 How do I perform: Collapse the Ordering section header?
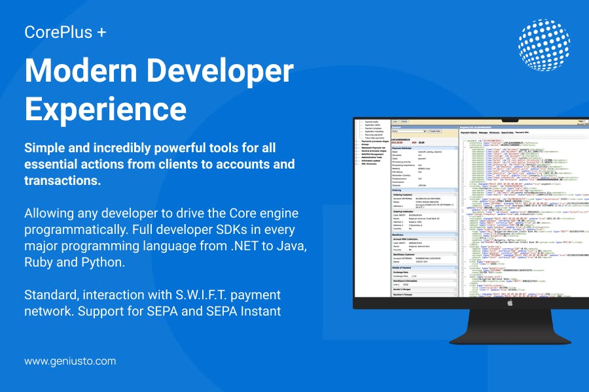pyautogui.click(x=425, y=190)
